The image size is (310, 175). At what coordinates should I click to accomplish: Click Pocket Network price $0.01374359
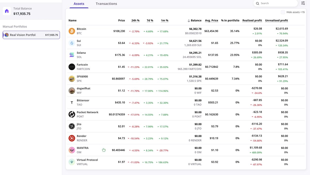click(117, 114)
